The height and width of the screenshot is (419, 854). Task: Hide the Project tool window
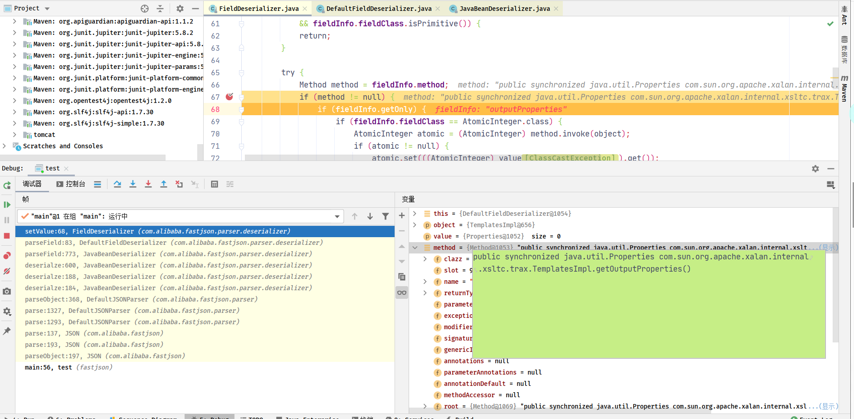pyautogui.click(x=195, y=8)
